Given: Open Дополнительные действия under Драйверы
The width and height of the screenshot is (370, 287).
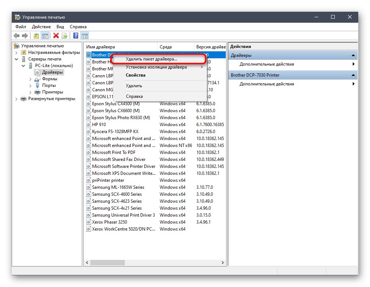Looking at the screenshot, I should 293,64.
